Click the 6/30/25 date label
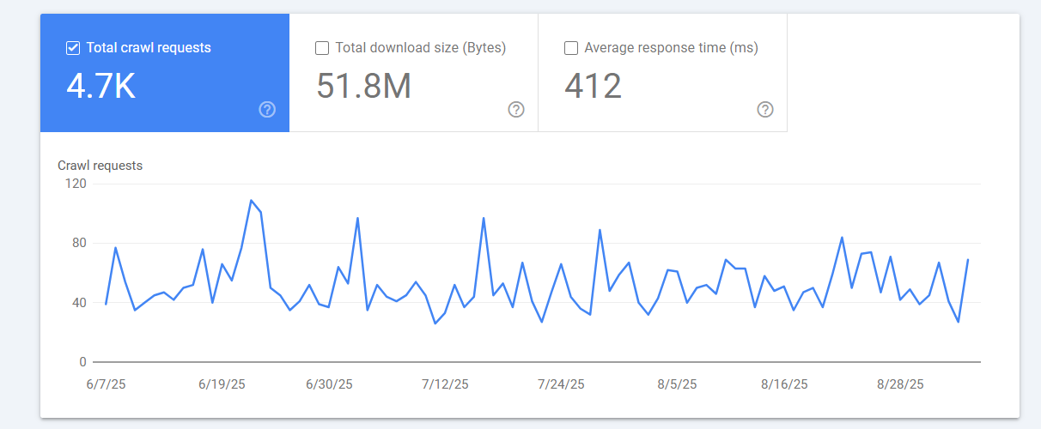 [x=329, y=384]
